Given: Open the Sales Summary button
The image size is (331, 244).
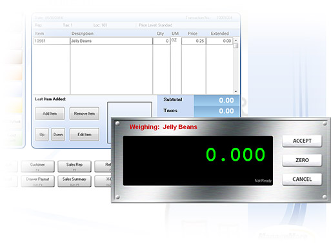Looking at the screenshot, I should tap(74, 181).
